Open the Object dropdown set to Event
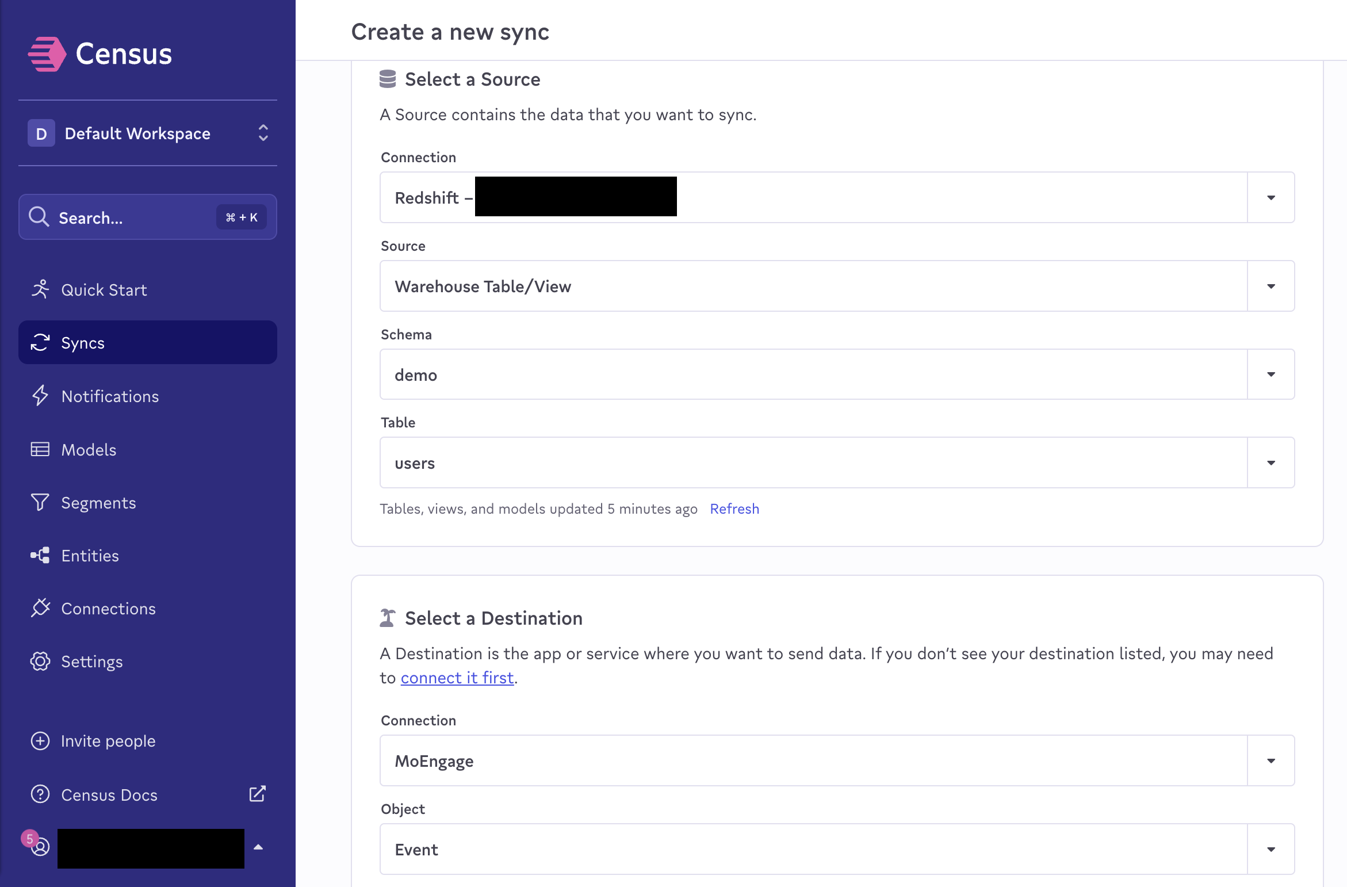Viewport: 1347px width, 887px height. tap(1271, 849)
